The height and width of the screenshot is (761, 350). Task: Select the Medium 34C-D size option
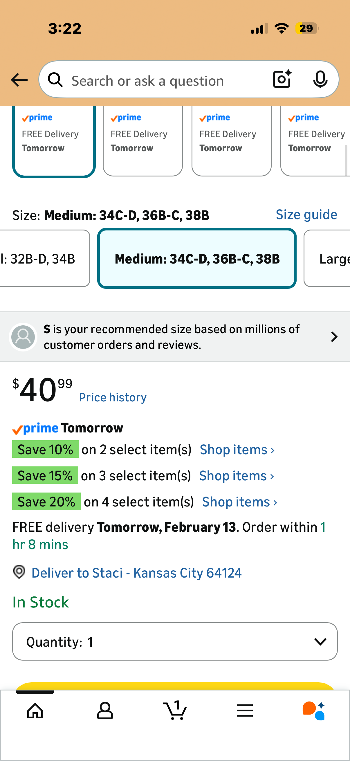tap(197, 259)
